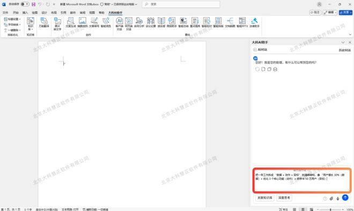Screen dimensions: 354x211
Task: Click the 专注 (Focus) mode button
Action: [x=284, y=209]
